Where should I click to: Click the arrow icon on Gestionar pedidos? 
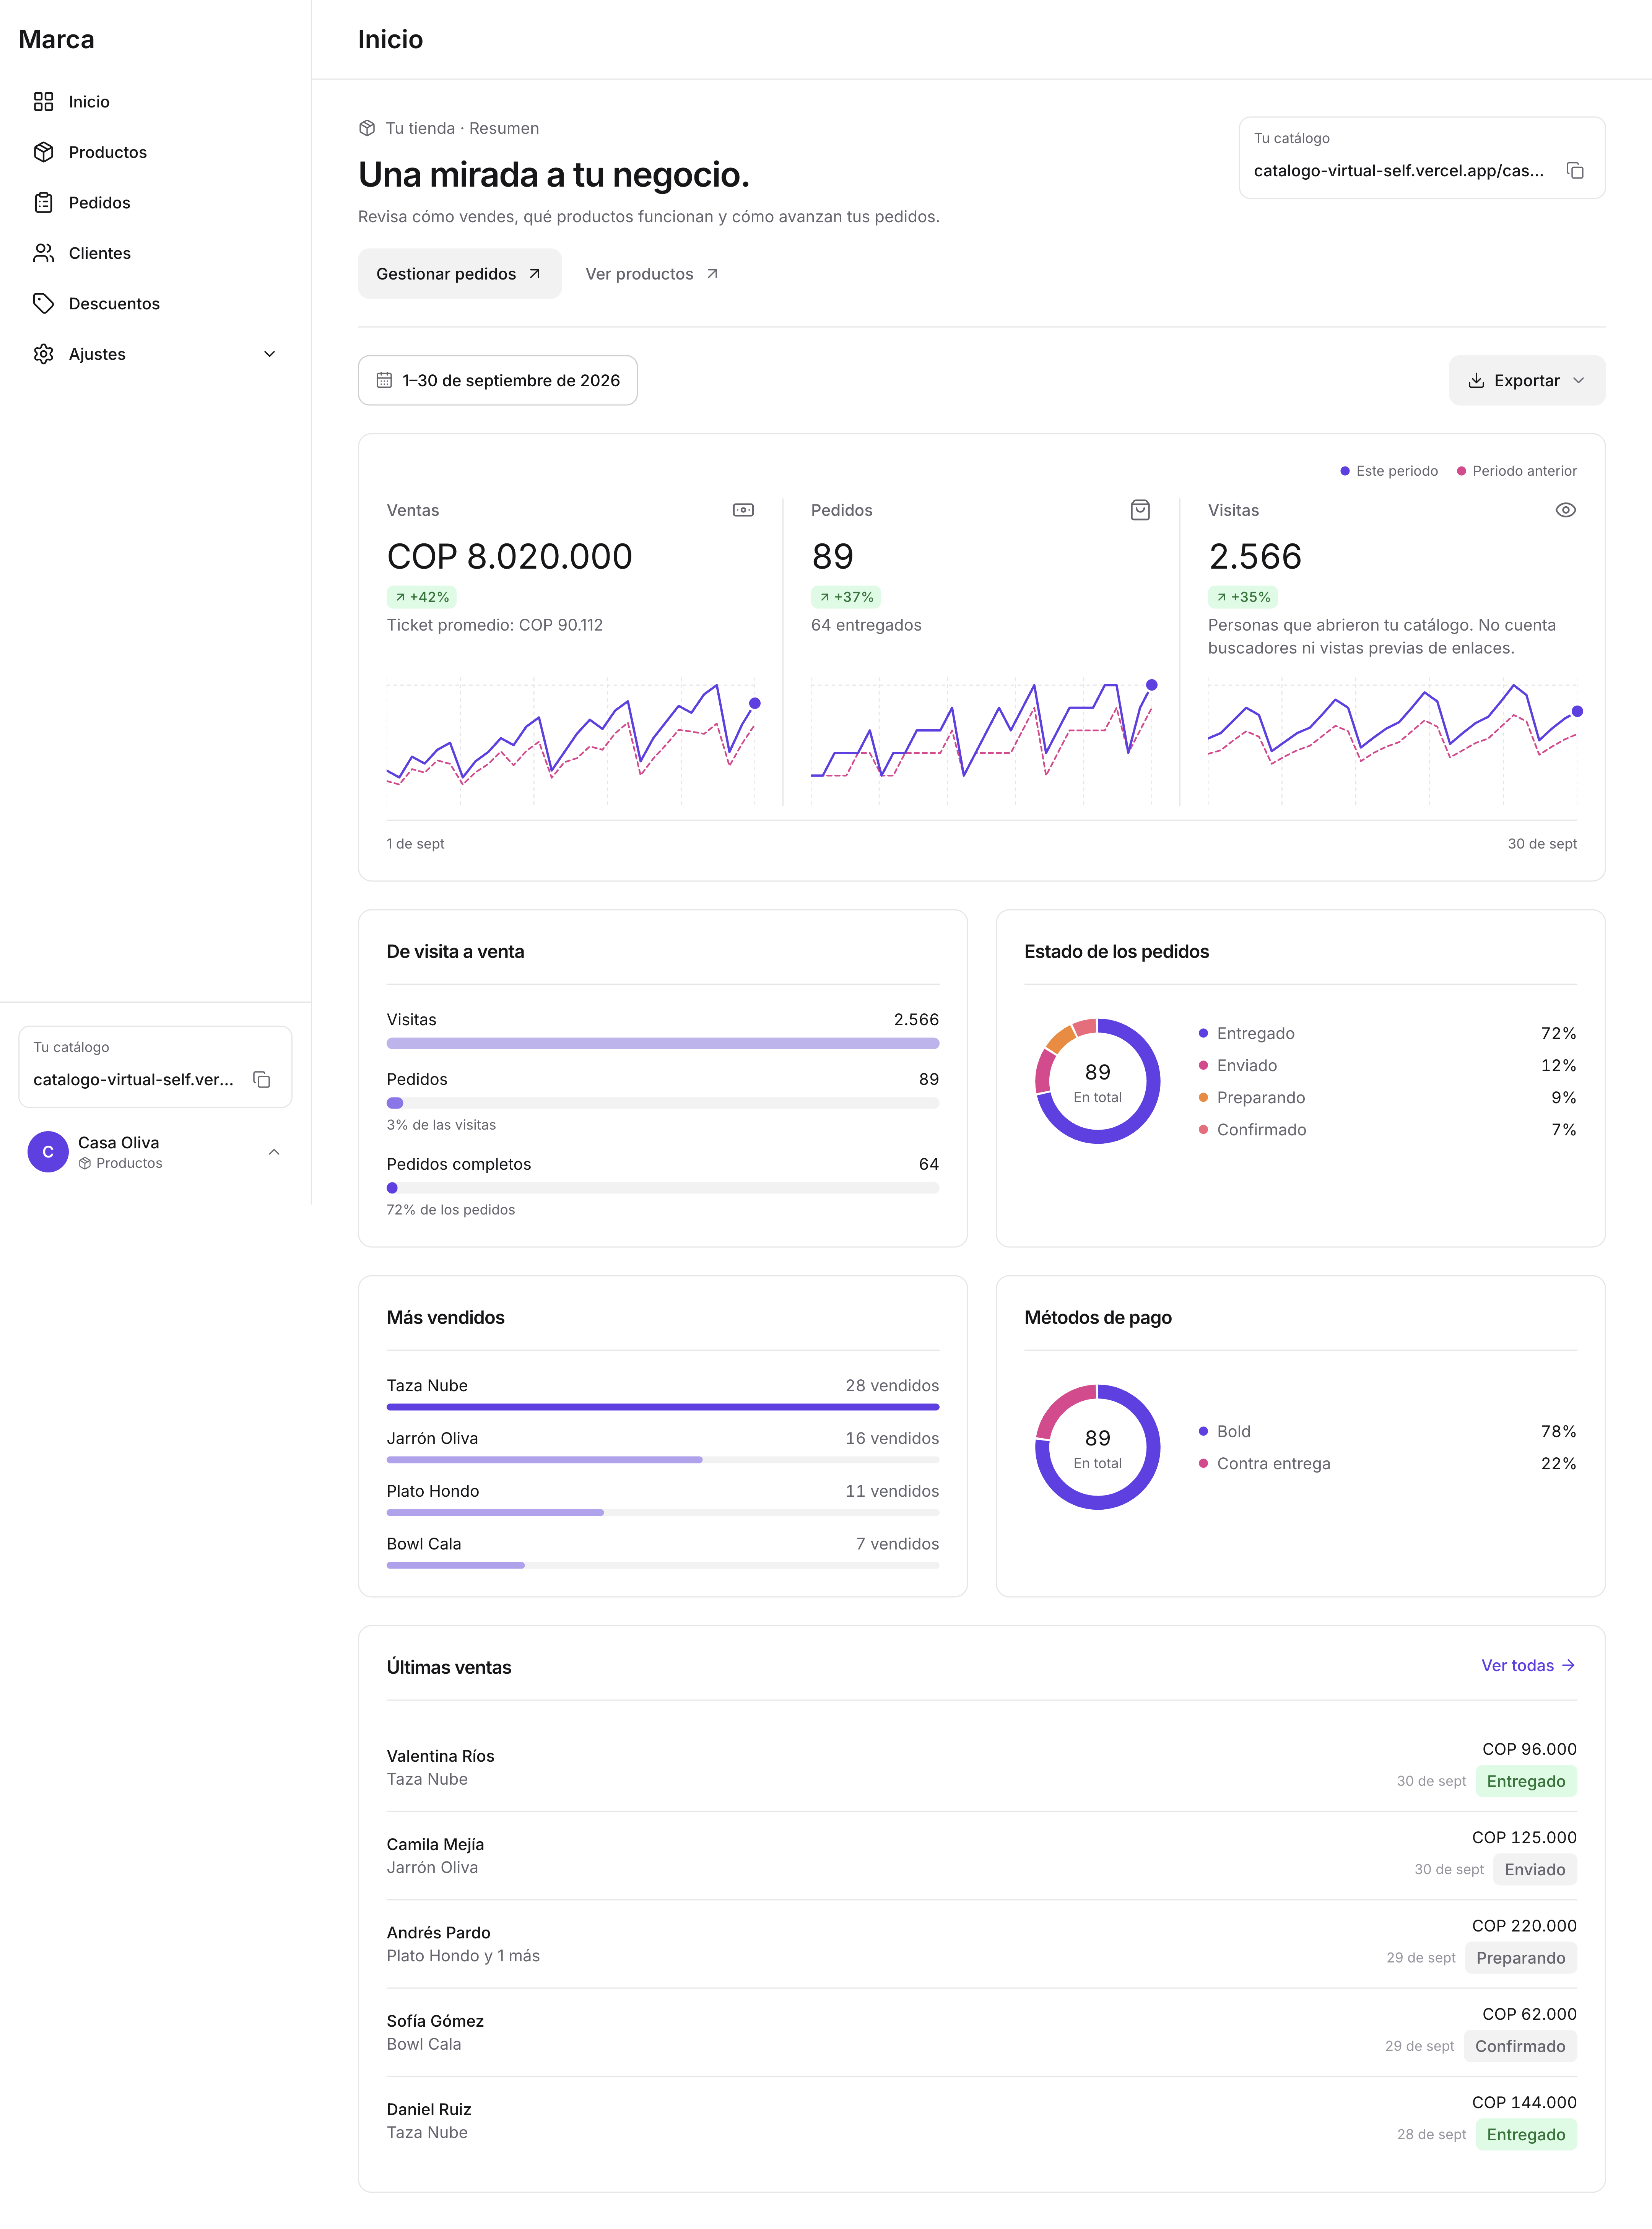535,274
